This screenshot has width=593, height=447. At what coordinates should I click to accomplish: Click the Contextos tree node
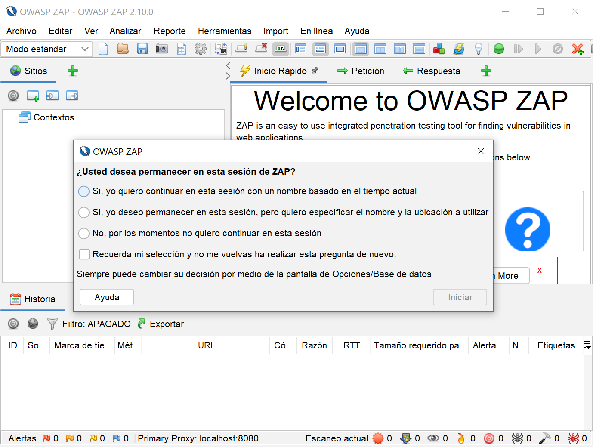click(x=46, y=117)
